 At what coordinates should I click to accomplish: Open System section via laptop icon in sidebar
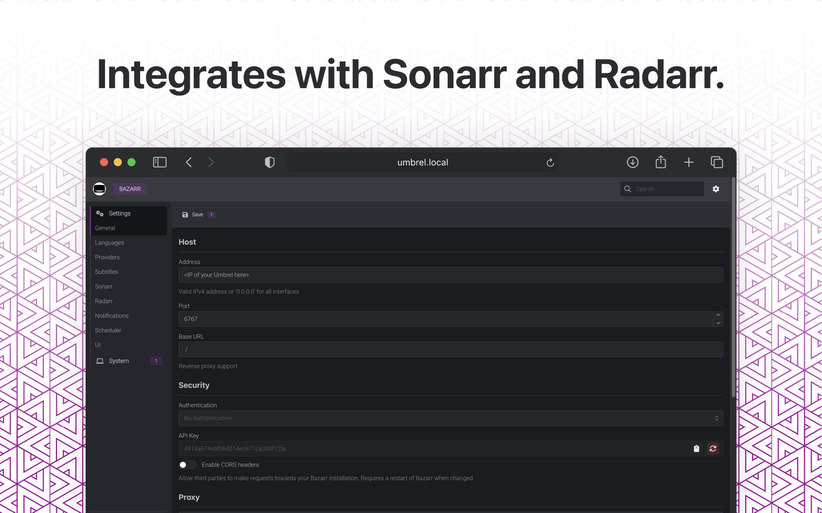(x=100, y=361)
